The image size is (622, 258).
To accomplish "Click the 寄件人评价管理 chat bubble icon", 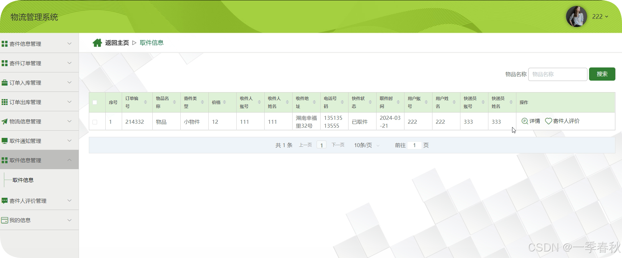I will pos(5,201).
